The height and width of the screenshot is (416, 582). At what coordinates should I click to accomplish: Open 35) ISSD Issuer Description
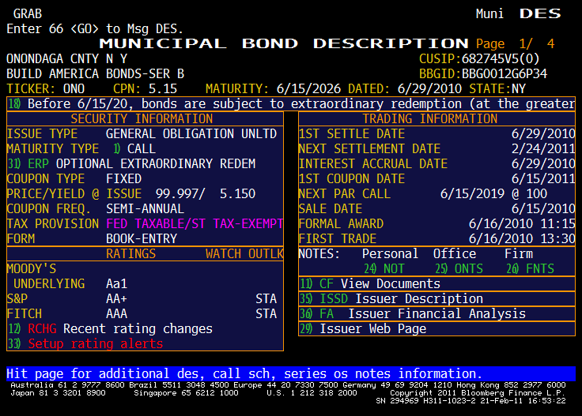point(436,298)
